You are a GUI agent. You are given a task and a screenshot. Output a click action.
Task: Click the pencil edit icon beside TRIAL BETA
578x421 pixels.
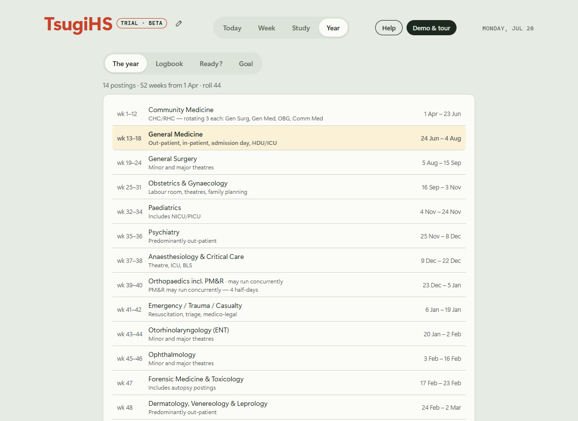pos(179,23)
